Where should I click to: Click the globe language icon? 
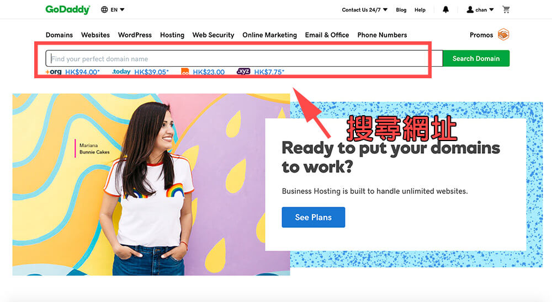(104, 9)
